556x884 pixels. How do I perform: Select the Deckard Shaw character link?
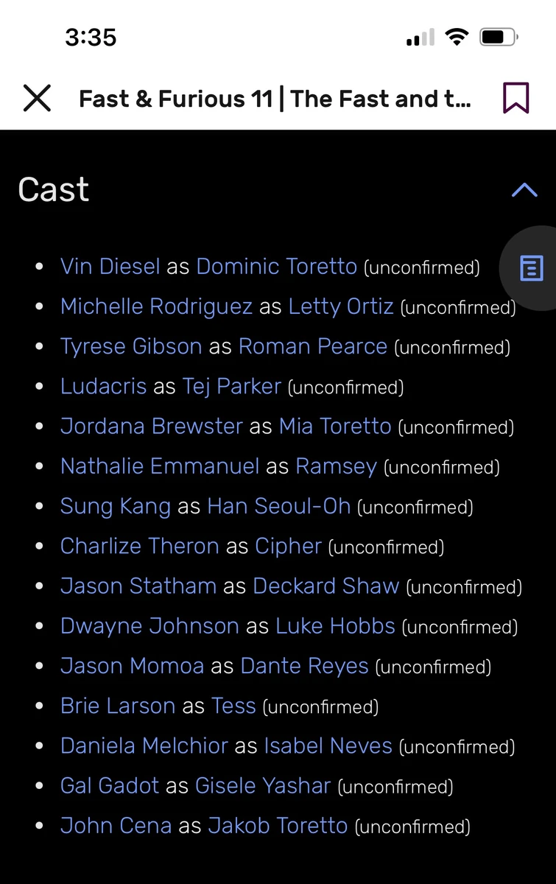click(x=325, y=586)
